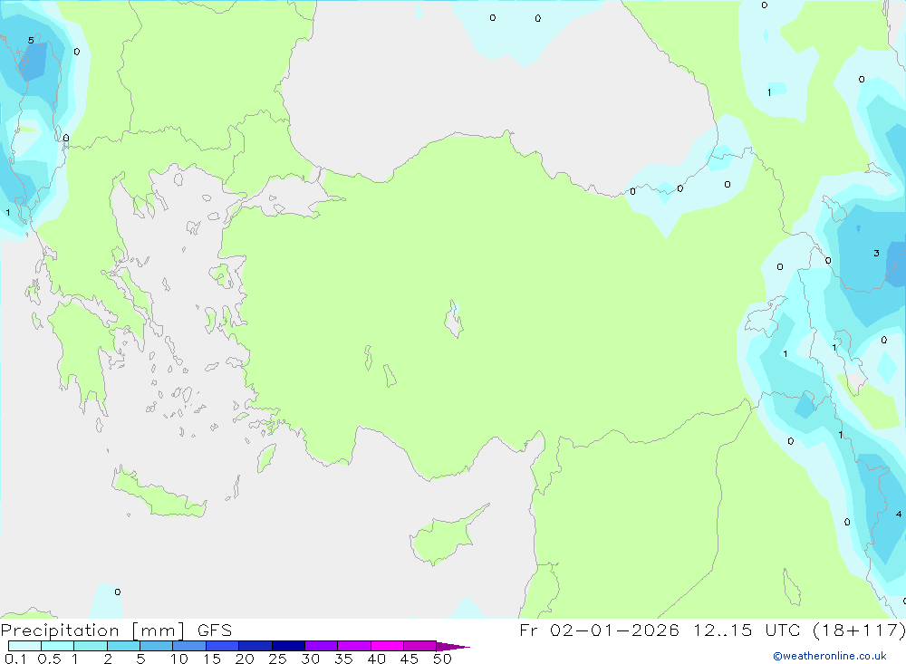Pick the 40–45 mm magenta legend swatch
Screen dimensions: 906x664
coord(387,646)
